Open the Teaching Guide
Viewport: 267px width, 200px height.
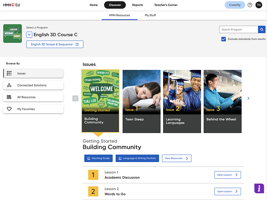(99, 158)
